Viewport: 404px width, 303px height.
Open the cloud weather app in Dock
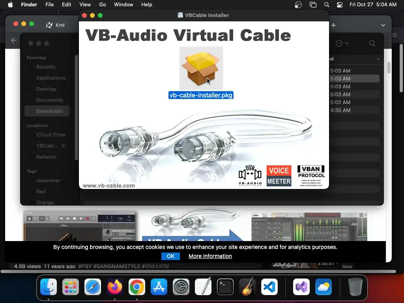324,287
